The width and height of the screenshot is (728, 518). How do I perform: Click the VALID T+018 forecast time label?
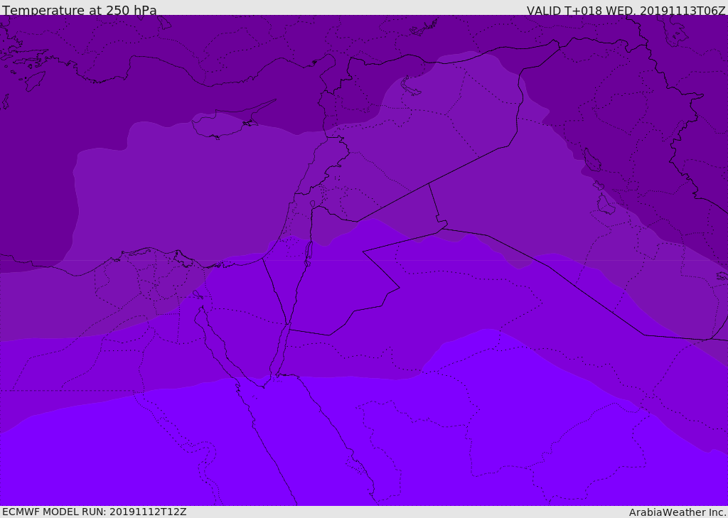click(626, 11)
